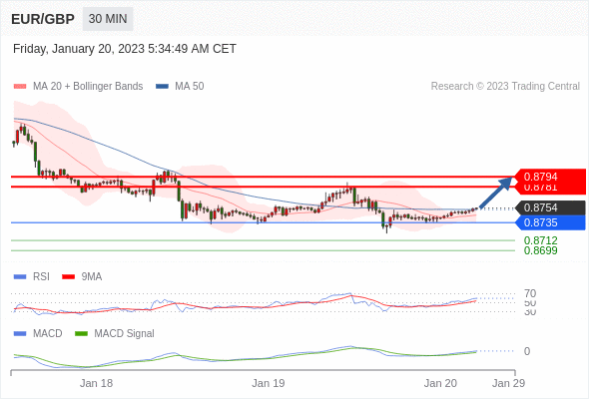589x399 pixels.
Task: Click the 0.8794 red resistance label
Action: tap(550, 177)
